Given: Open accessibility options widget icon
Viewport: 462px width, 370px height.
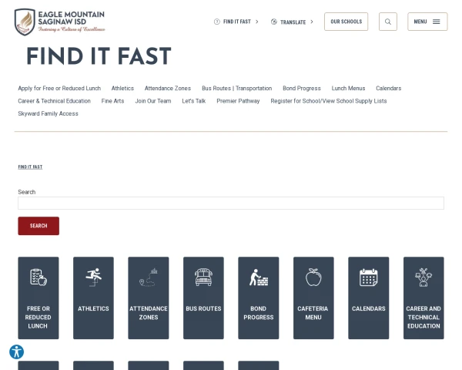Looking at the screenshot, I should tap(16, 352).
